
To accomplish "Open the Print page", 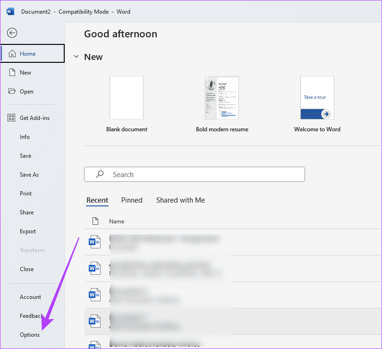I will pos(33,194).
